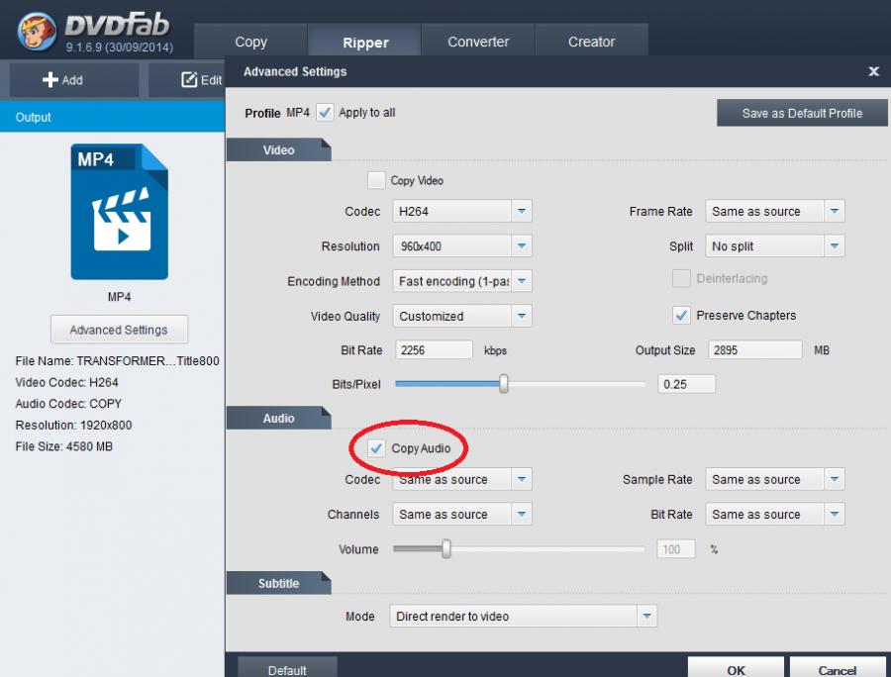The image size is (891, 677).
Task: Open the Resolution 960x400 dropdown
Action: coord(462,245)
